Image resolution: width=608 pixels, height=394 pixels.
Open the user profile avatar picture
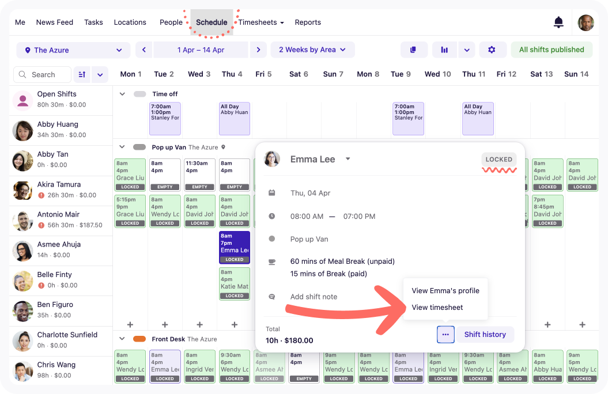pyautogui.click(x=586, y=22)
